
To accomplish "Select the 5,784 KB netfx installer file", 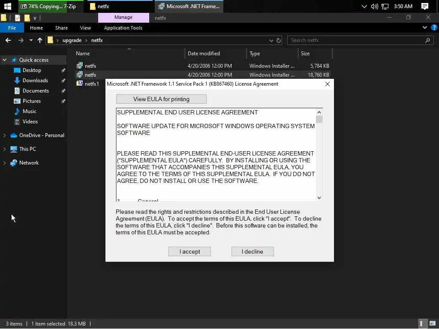I will [x=203, y=66].
